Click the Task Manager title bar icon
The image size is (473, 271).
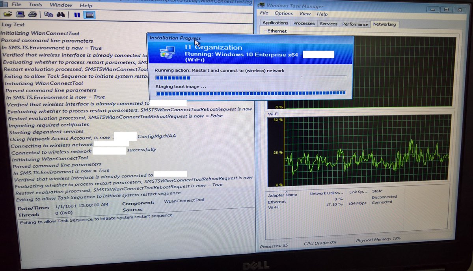coord(261,6)
